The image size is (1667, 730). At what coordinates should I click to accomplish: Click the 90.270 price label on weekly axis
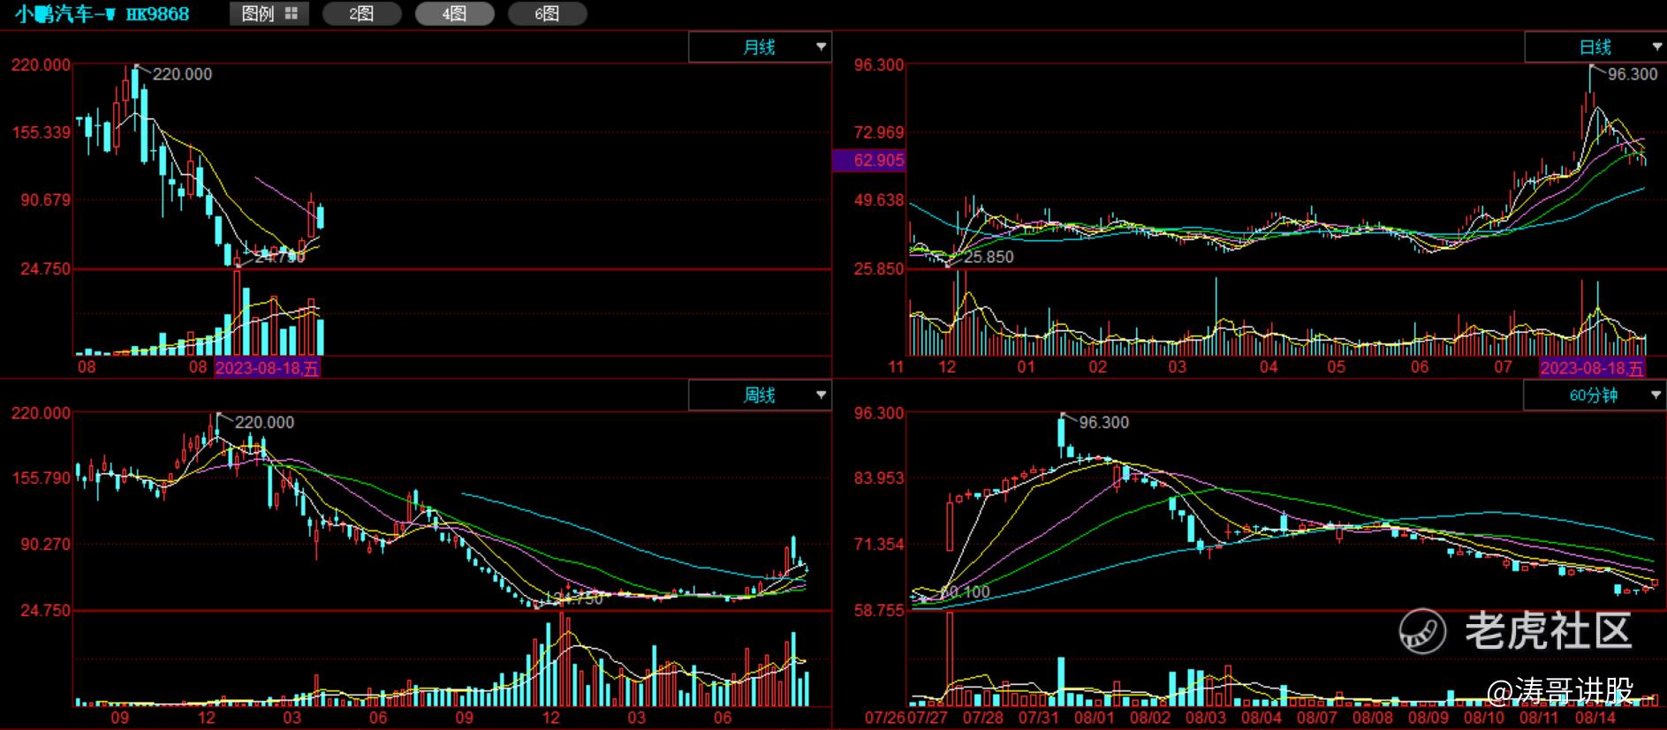pos(45,544)
